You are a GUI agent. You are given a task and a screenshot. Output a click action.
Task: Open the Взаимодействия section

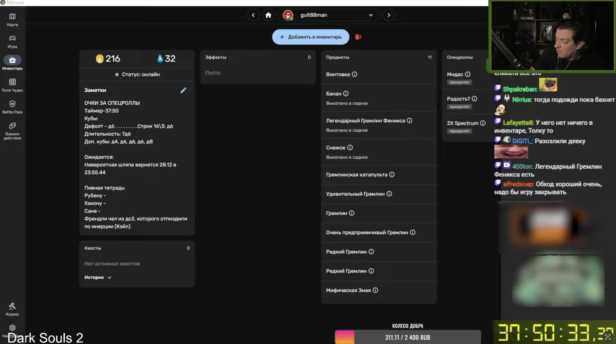click(x=12, y=130)
